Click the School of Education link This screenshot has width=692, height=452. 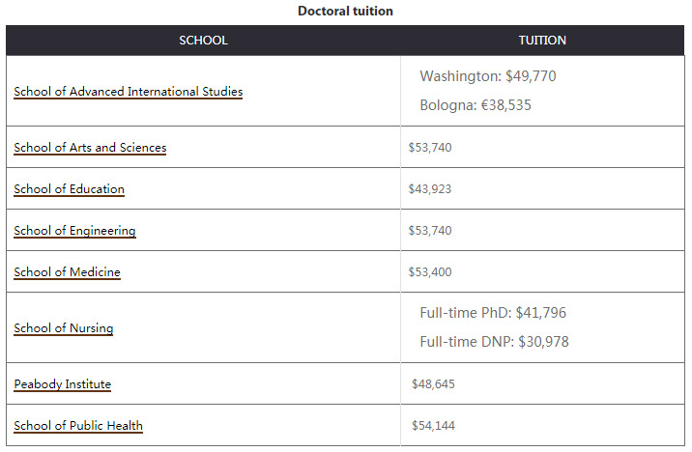(69, 189)
